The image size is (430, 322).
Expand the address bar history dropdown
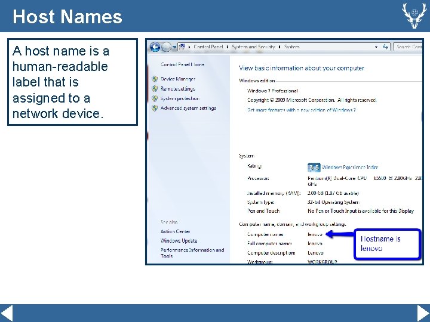tap(376, 47)
